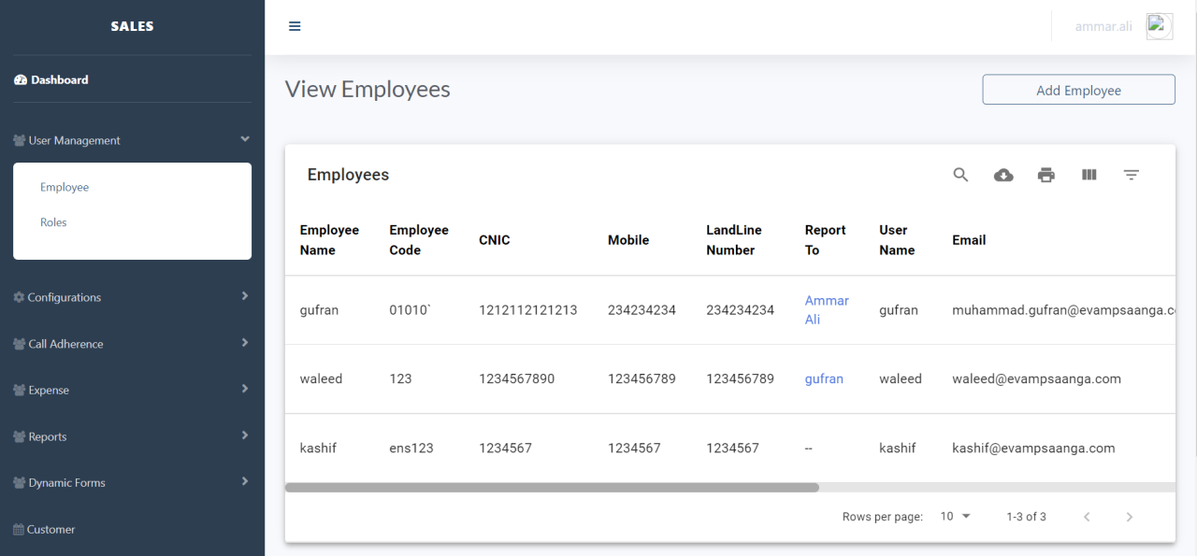
Task: Toggle the sidebar with the hamburger icon
Action: 295,25
